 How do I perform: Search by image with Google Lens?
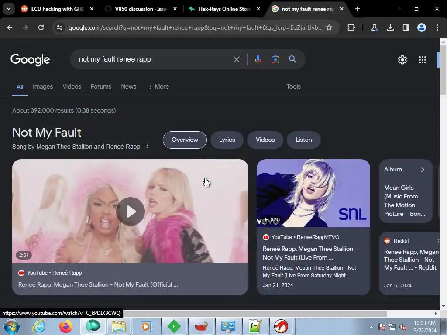pyautogui.click(x=275, y=59)
